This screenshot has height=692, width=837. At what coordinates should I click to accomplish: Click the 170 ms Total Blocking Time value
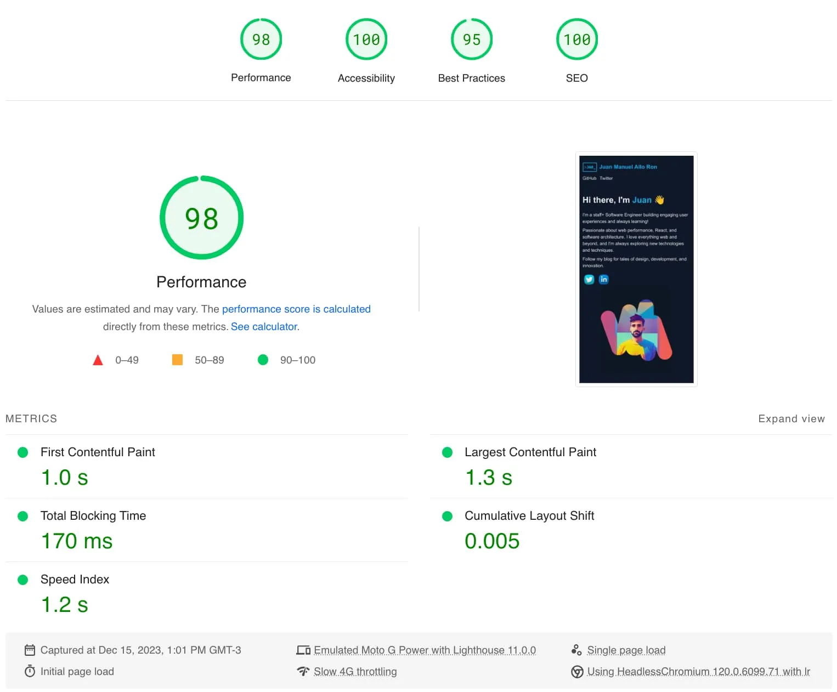tap(77, 541)
